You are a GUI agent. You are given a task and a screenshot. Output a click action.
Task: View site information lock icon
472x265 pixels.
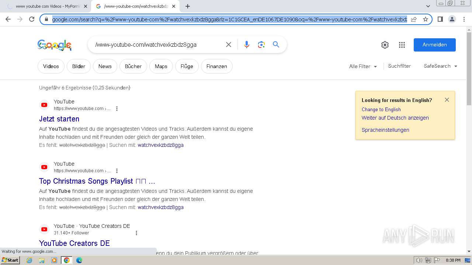(x=46, y=19)
